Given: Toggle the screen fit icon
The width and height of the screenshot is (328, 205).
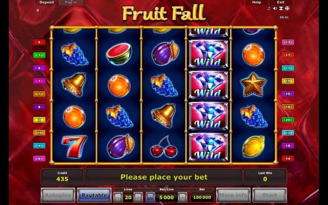Looking at the screenshot, I should coord(281,8).
